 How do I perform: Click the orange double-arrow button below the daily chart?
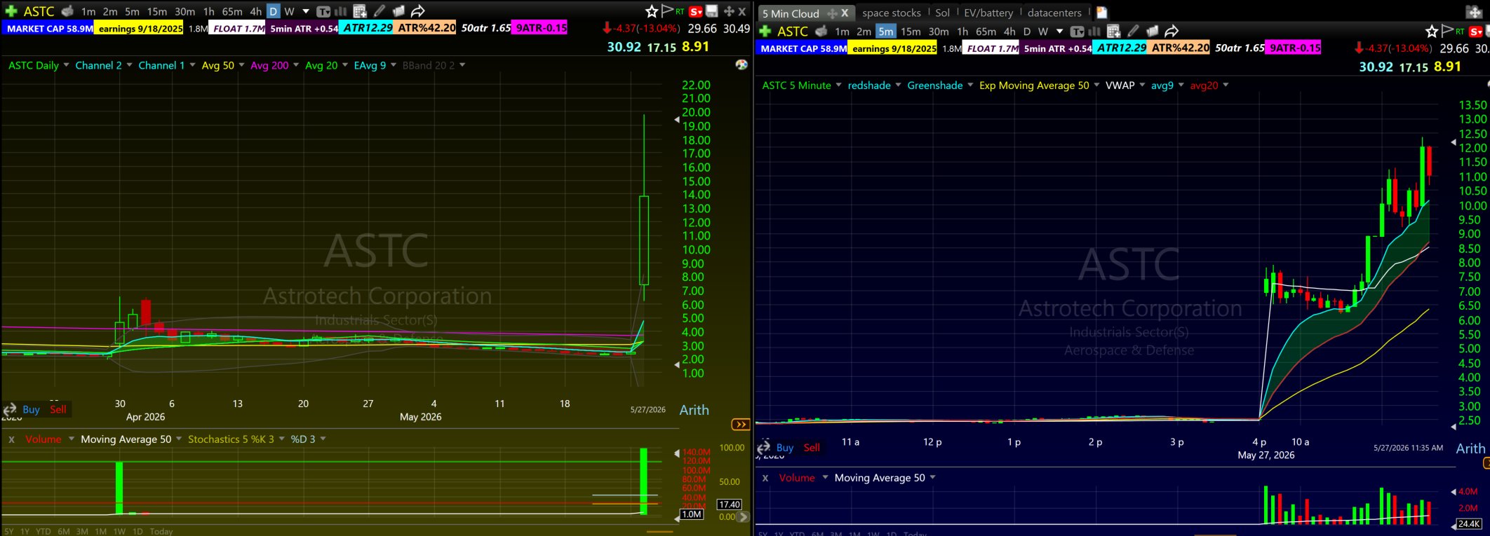pyautogui.click(x=740, y=424)
